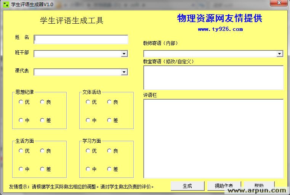Mark 生活方面 as 良
The image size is (290, 195).
(x=46, y=151)
